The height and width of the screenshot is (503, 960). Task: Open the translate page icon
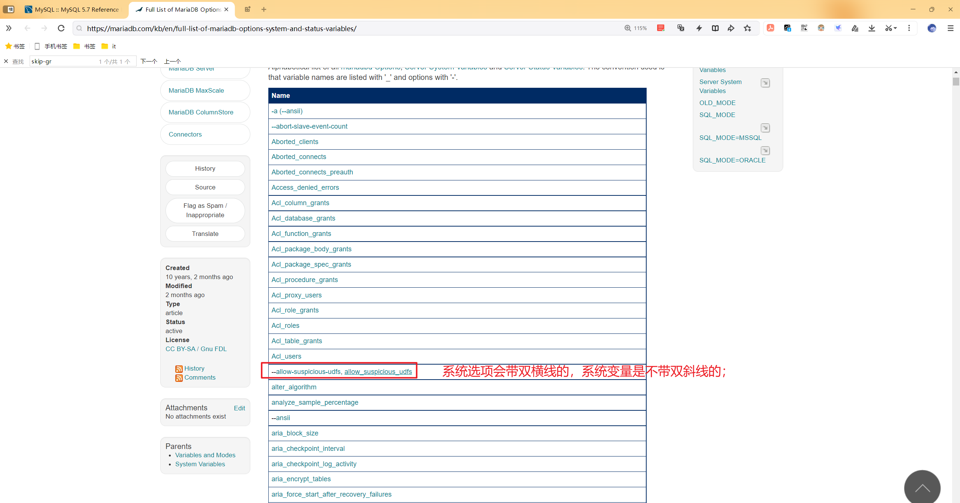pos(680,28)
